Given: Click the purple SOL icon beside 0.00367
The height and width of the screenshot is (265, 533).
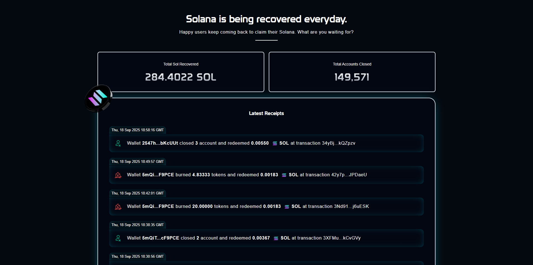Looking at the screenshot, I should [x=276, y=238].
